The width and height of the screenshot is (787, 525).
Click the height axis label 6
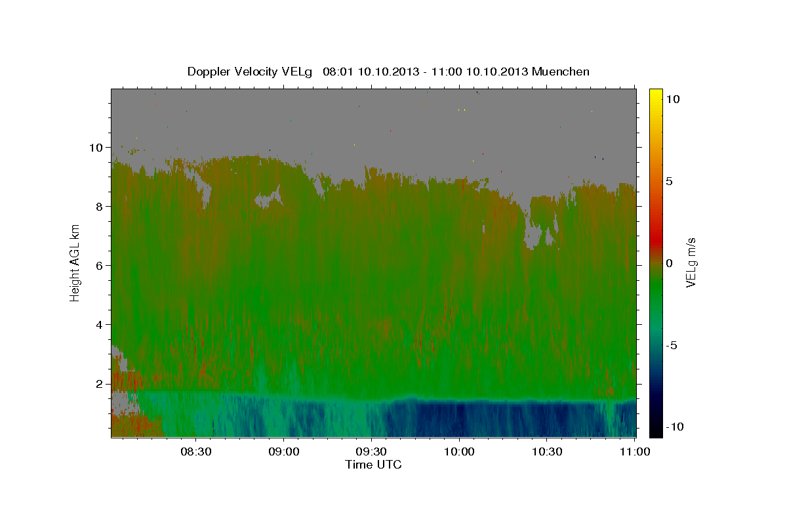pos(100,265)
